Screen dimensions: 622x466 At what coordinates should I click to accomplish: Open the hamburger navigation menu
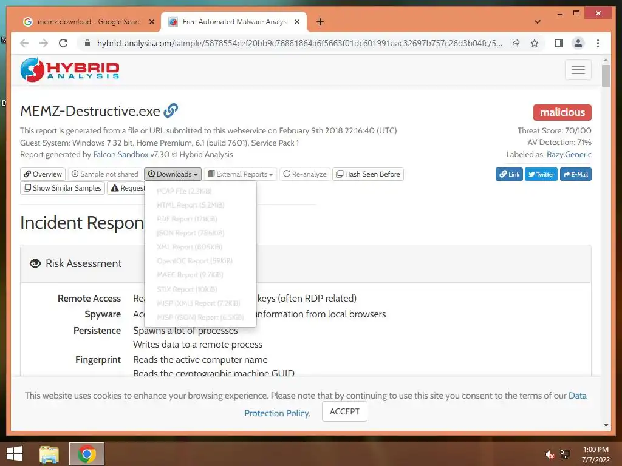click(x=578, y=70)
